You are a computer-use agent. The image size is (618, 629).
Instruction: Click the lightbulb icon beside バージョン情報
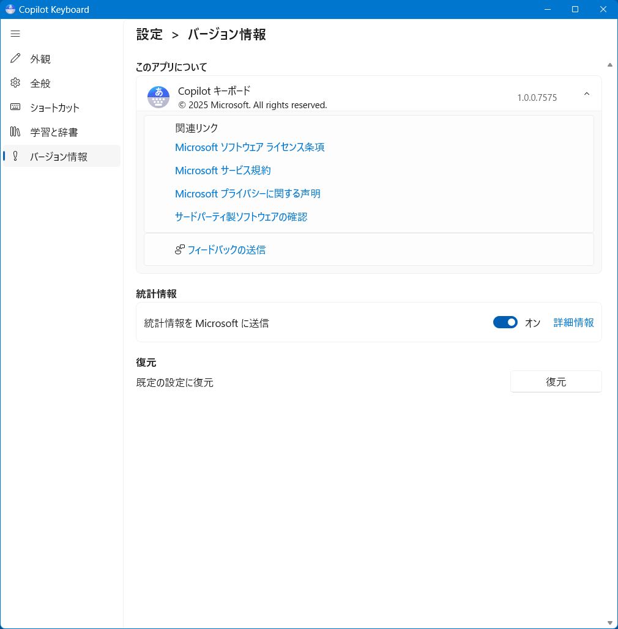15,156
